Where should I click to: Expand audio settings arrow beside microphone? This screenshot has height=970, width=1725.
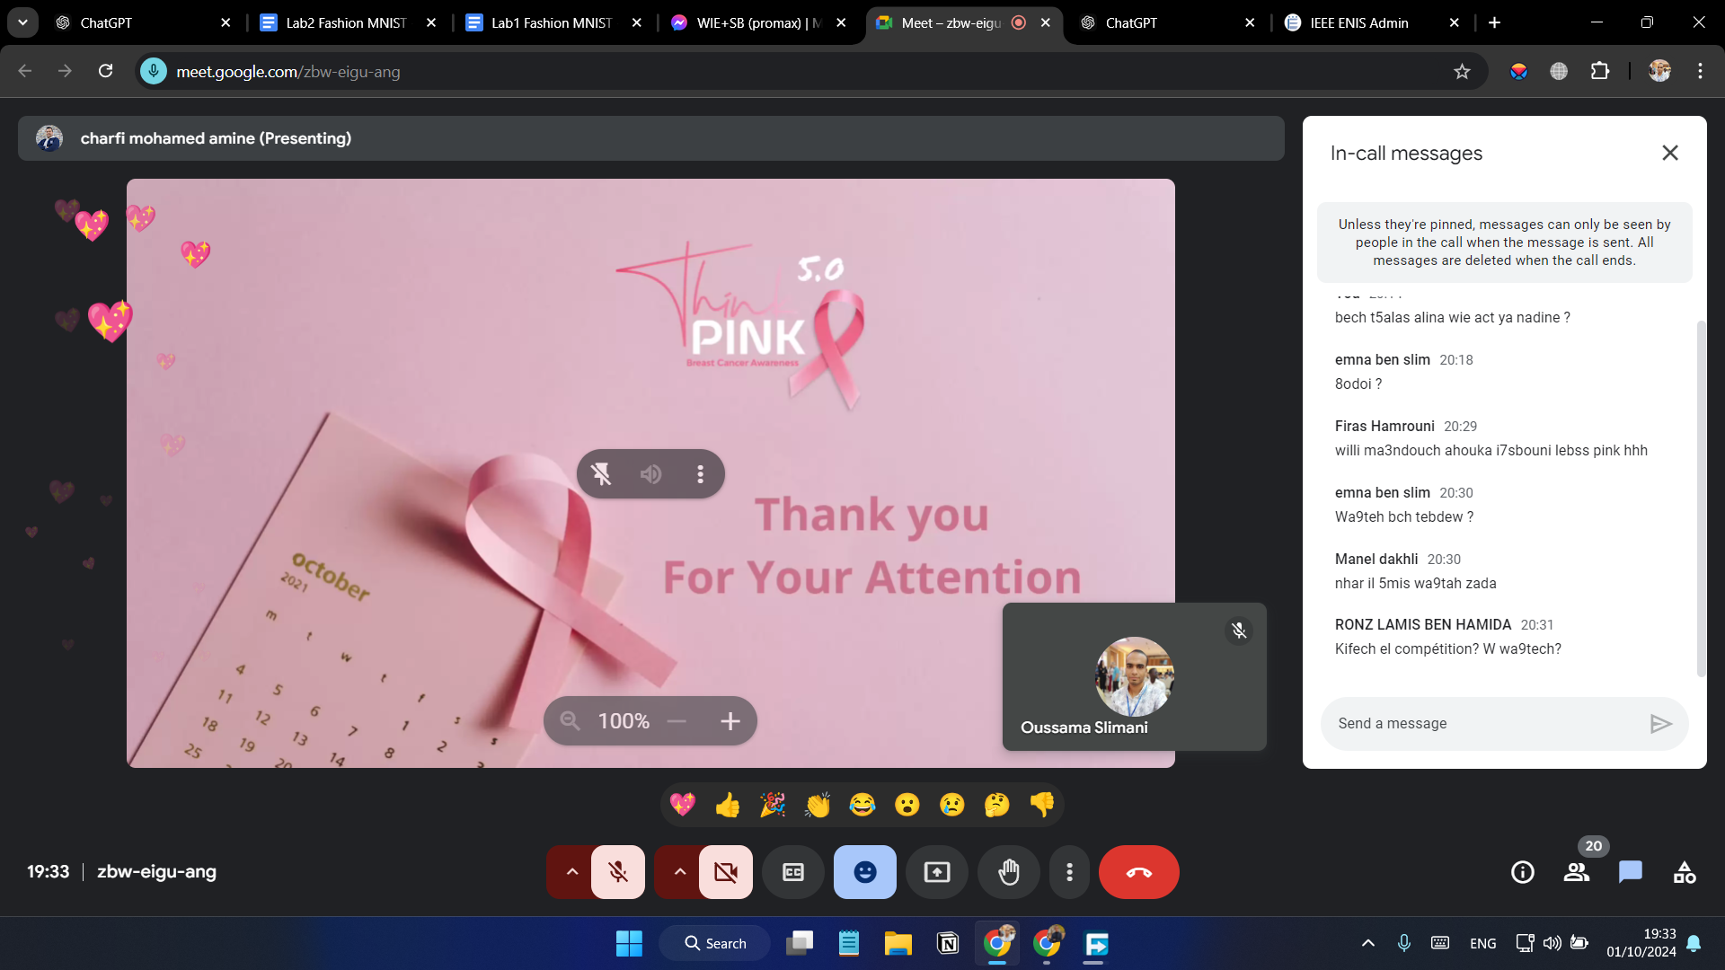571,871
